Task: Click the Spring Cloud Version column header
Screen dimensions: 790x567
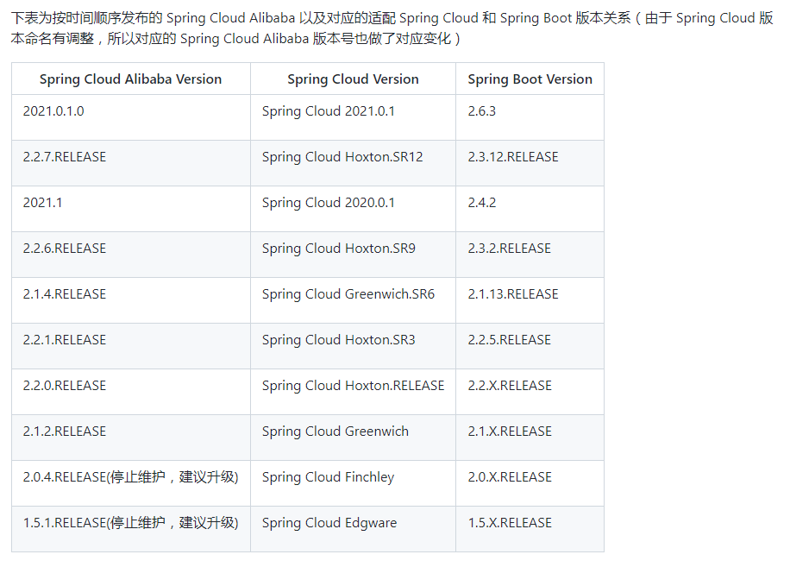Action: 354,79
